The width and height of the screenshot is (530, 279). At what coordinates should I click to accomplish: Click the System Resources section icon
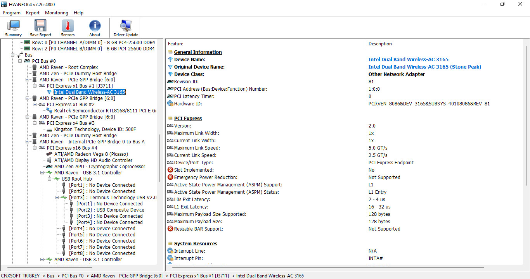tap(170, 244)
